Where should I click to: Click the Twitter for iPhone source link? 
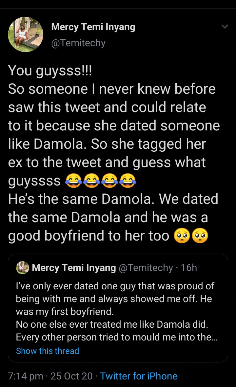point(139,376)
